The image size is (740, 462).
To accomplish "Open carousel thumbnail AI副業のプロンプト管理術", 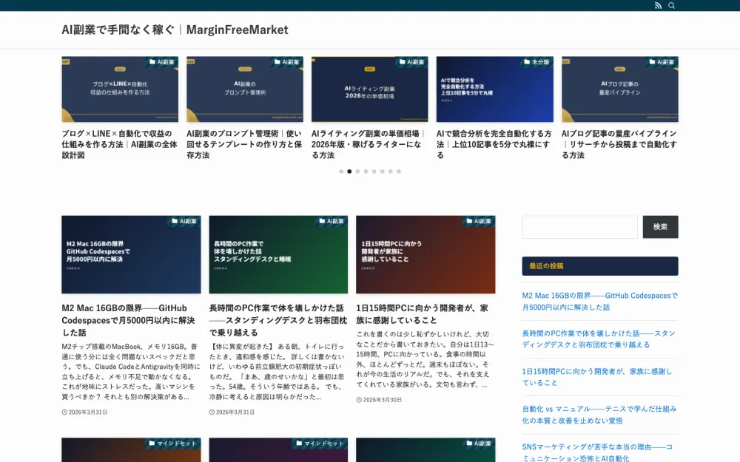I will coord(245,89).
